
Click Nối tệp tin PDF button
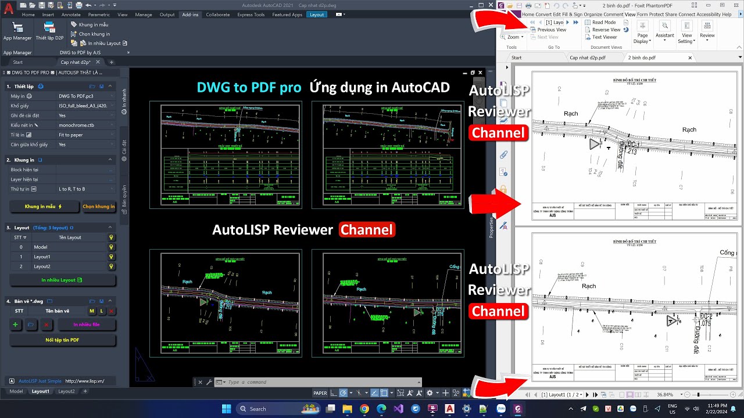63,340
